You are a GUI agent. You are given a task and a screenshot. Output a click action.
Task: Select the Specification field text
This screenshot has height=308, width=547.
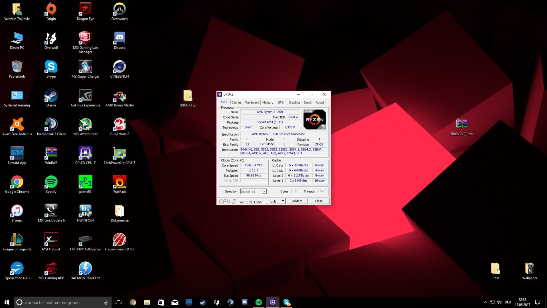[x=283, y=134]
